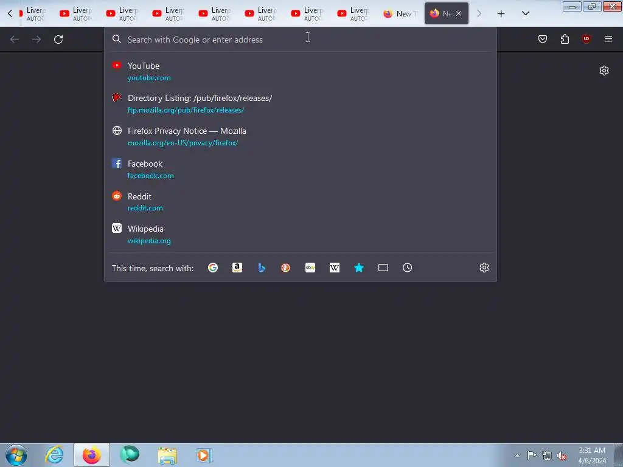The image size is (623, 467).
Task: Click Firefox taskbar button
Action: tap(92, 455)
